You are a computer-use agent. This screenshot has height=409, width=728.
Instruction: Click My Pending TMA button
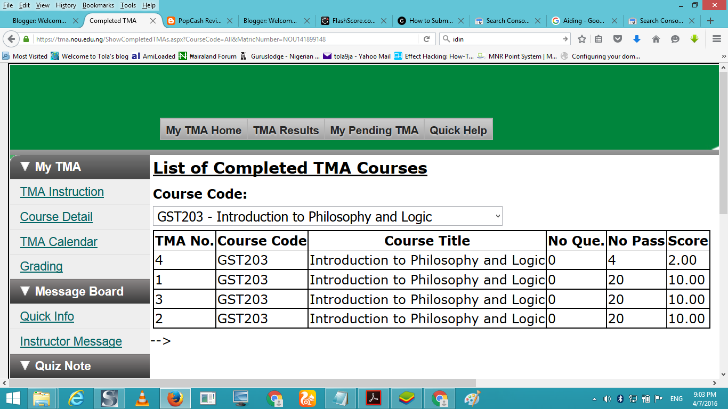tap(374, 129)
